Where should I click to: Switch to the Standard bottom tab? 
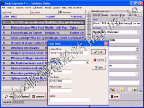[7, 102]
